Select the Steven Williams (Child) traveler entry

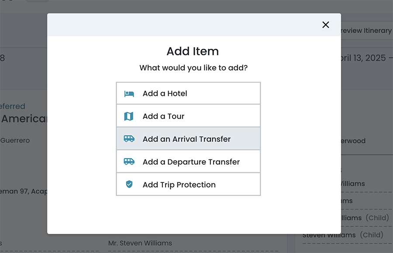tap(343, 235)
